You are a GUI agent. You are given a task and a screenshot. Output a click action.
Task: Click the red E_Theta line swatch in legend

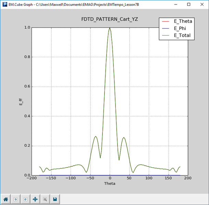166,21
